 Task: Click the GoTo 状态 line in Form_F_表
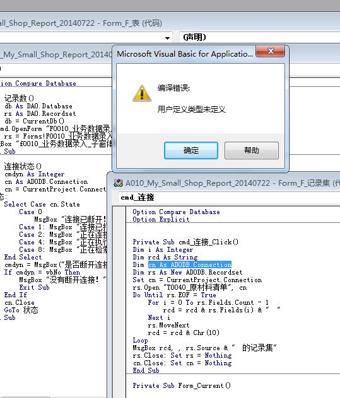(21, 310)
